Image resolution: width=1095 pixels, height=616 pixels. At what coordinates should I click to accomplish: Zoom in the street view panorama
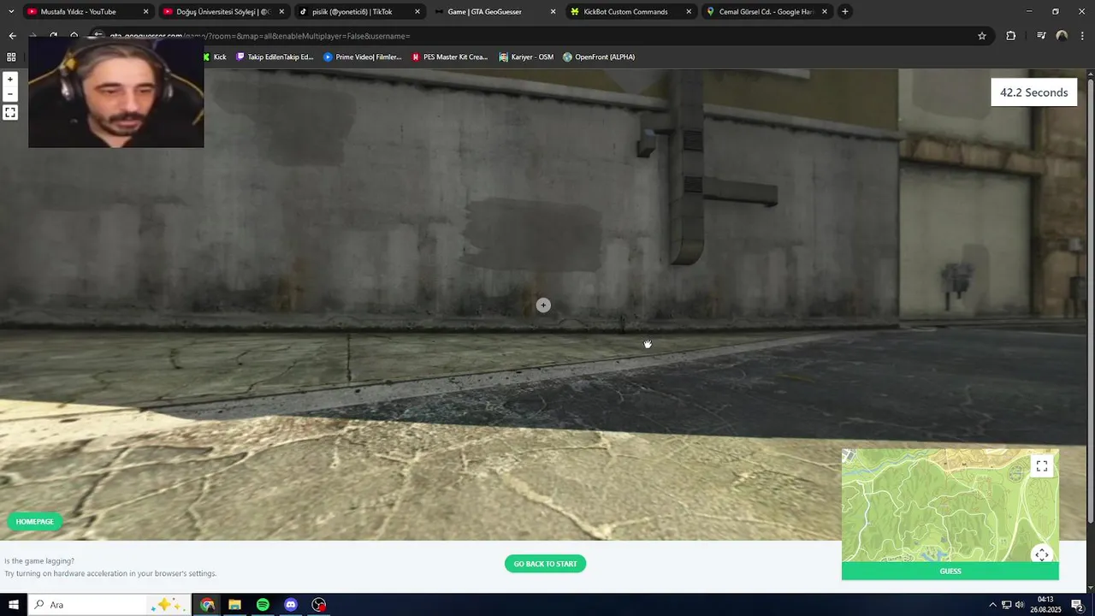10,79
